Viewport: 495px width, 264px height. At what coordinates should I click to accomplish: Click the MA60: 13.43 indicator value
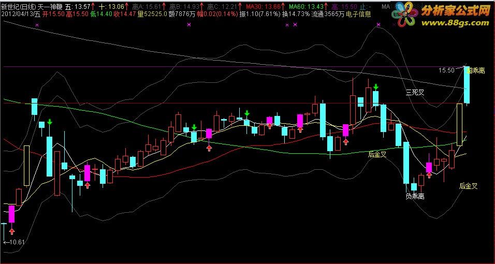(305, 6)
